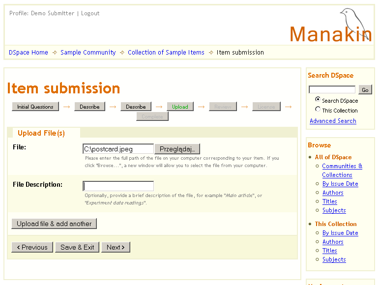
Task: Click the search DSpace text field
Action: [332, 90]
